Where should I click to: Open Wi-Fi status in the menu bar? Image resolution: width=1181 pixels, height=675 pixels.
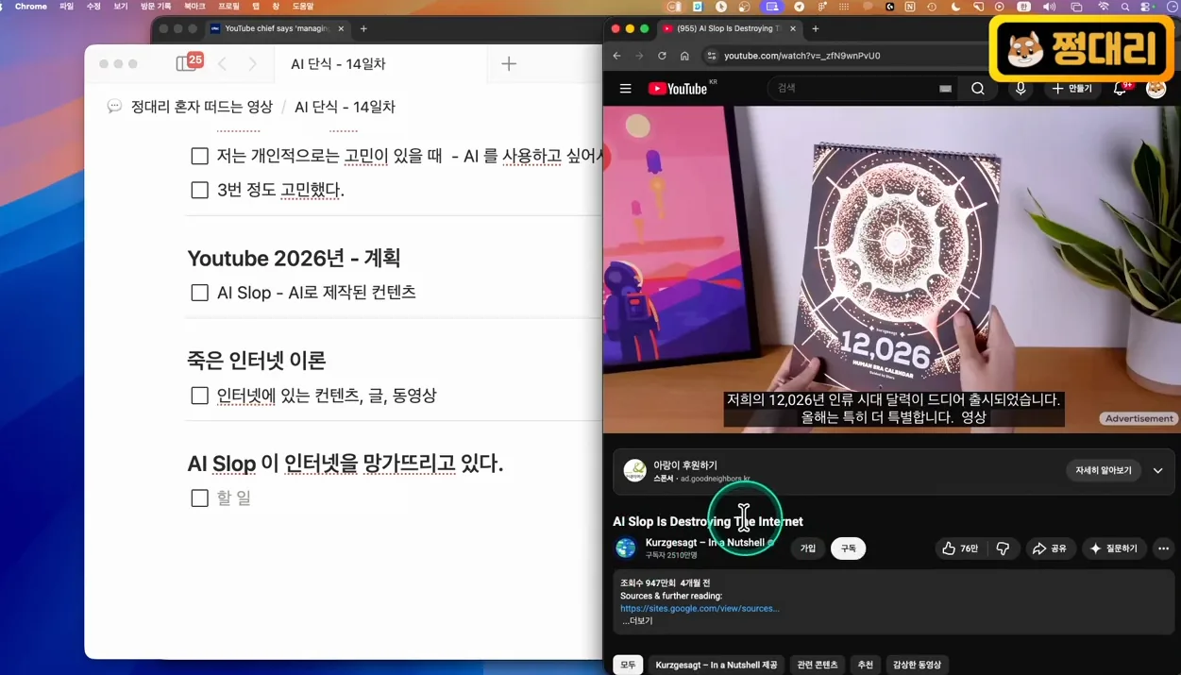[1103, 7]
